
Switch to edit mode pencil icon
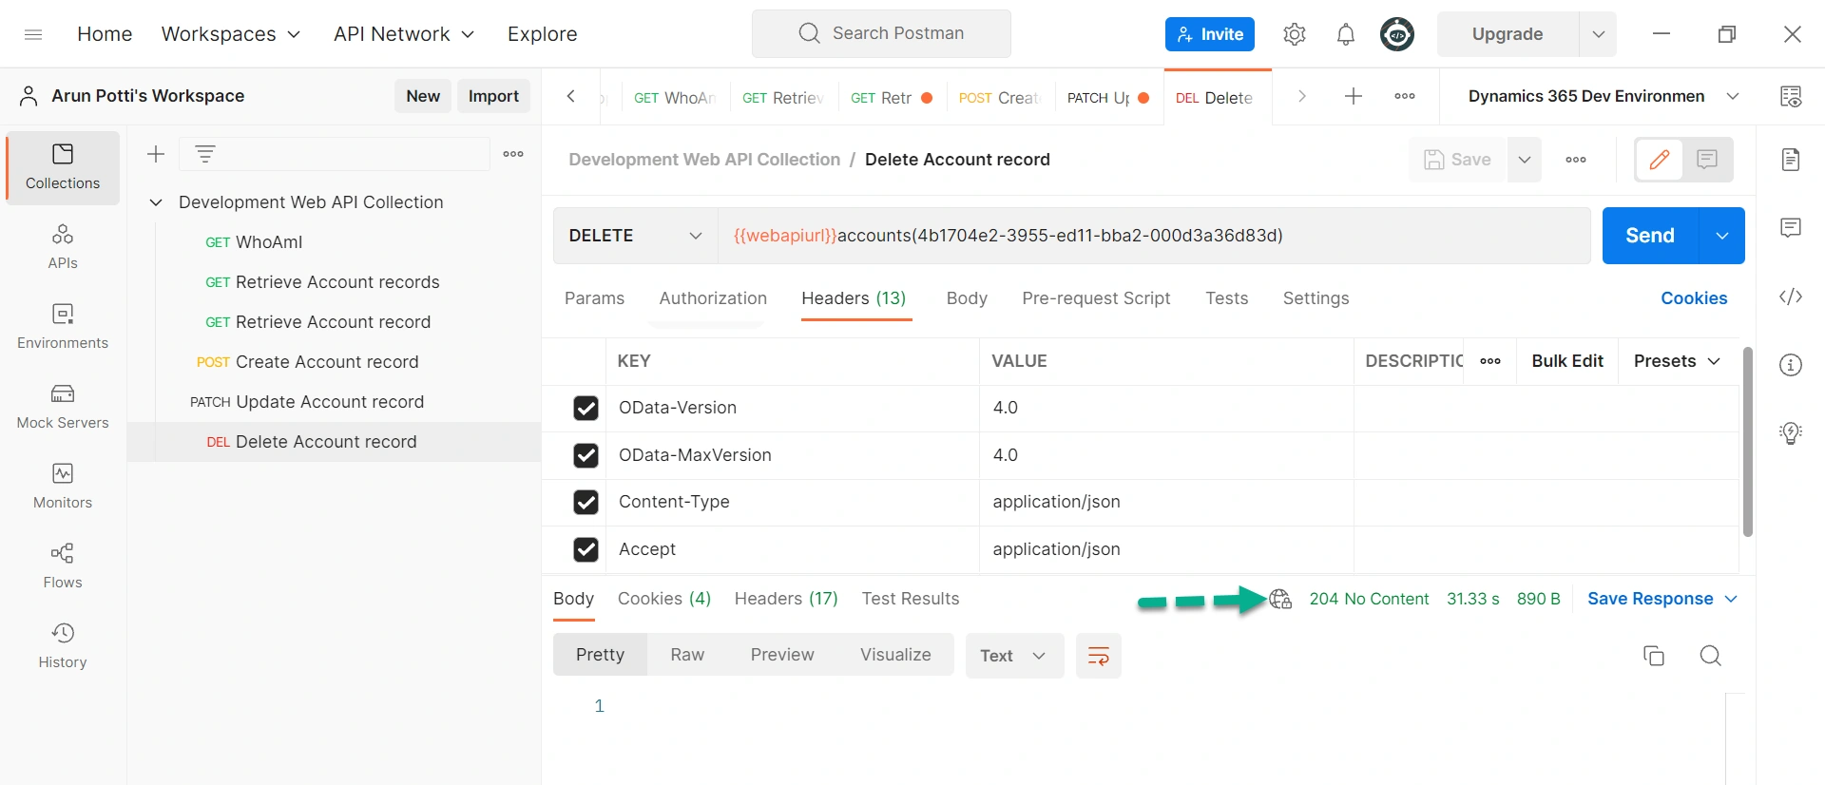point(1660,160)
